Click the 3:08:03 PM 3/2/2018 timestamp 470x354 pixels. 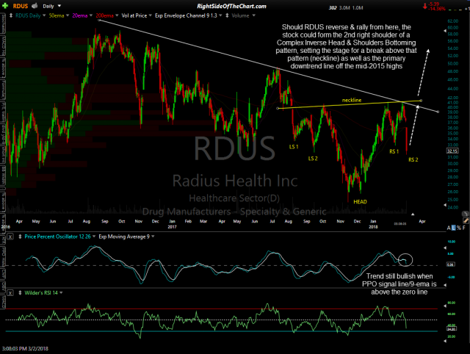[x=25, y=349]
